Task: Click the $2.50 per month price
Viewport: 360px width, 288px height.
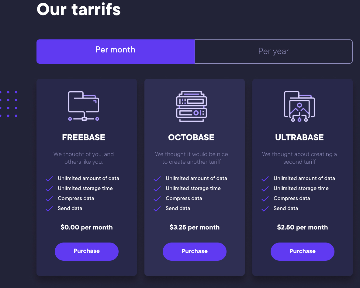Action: 302,227
